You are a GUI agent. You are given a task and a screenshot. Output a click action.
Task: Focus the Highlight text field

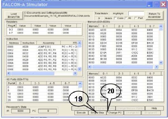point(136,13)
